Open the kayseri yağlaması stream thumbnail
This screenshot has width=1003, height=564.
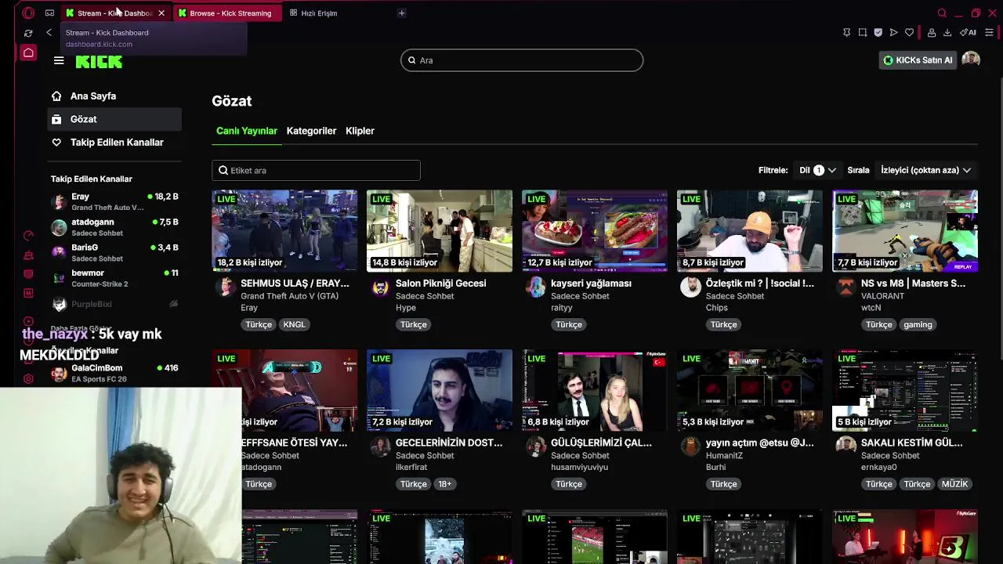coord(595,231)
